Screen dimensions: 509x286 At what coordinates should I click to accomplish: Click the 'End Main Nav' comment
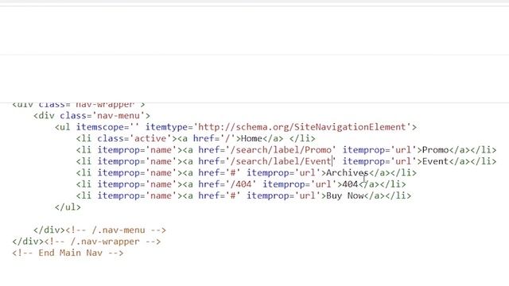(68, 253)
